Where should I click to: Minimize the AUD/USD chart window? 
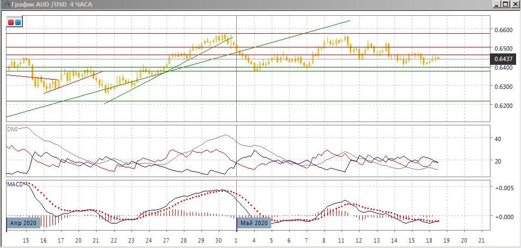point(496,4)
